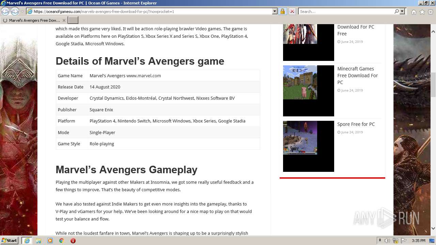
Task: Open a new blank tab
Action: (73, 20)
